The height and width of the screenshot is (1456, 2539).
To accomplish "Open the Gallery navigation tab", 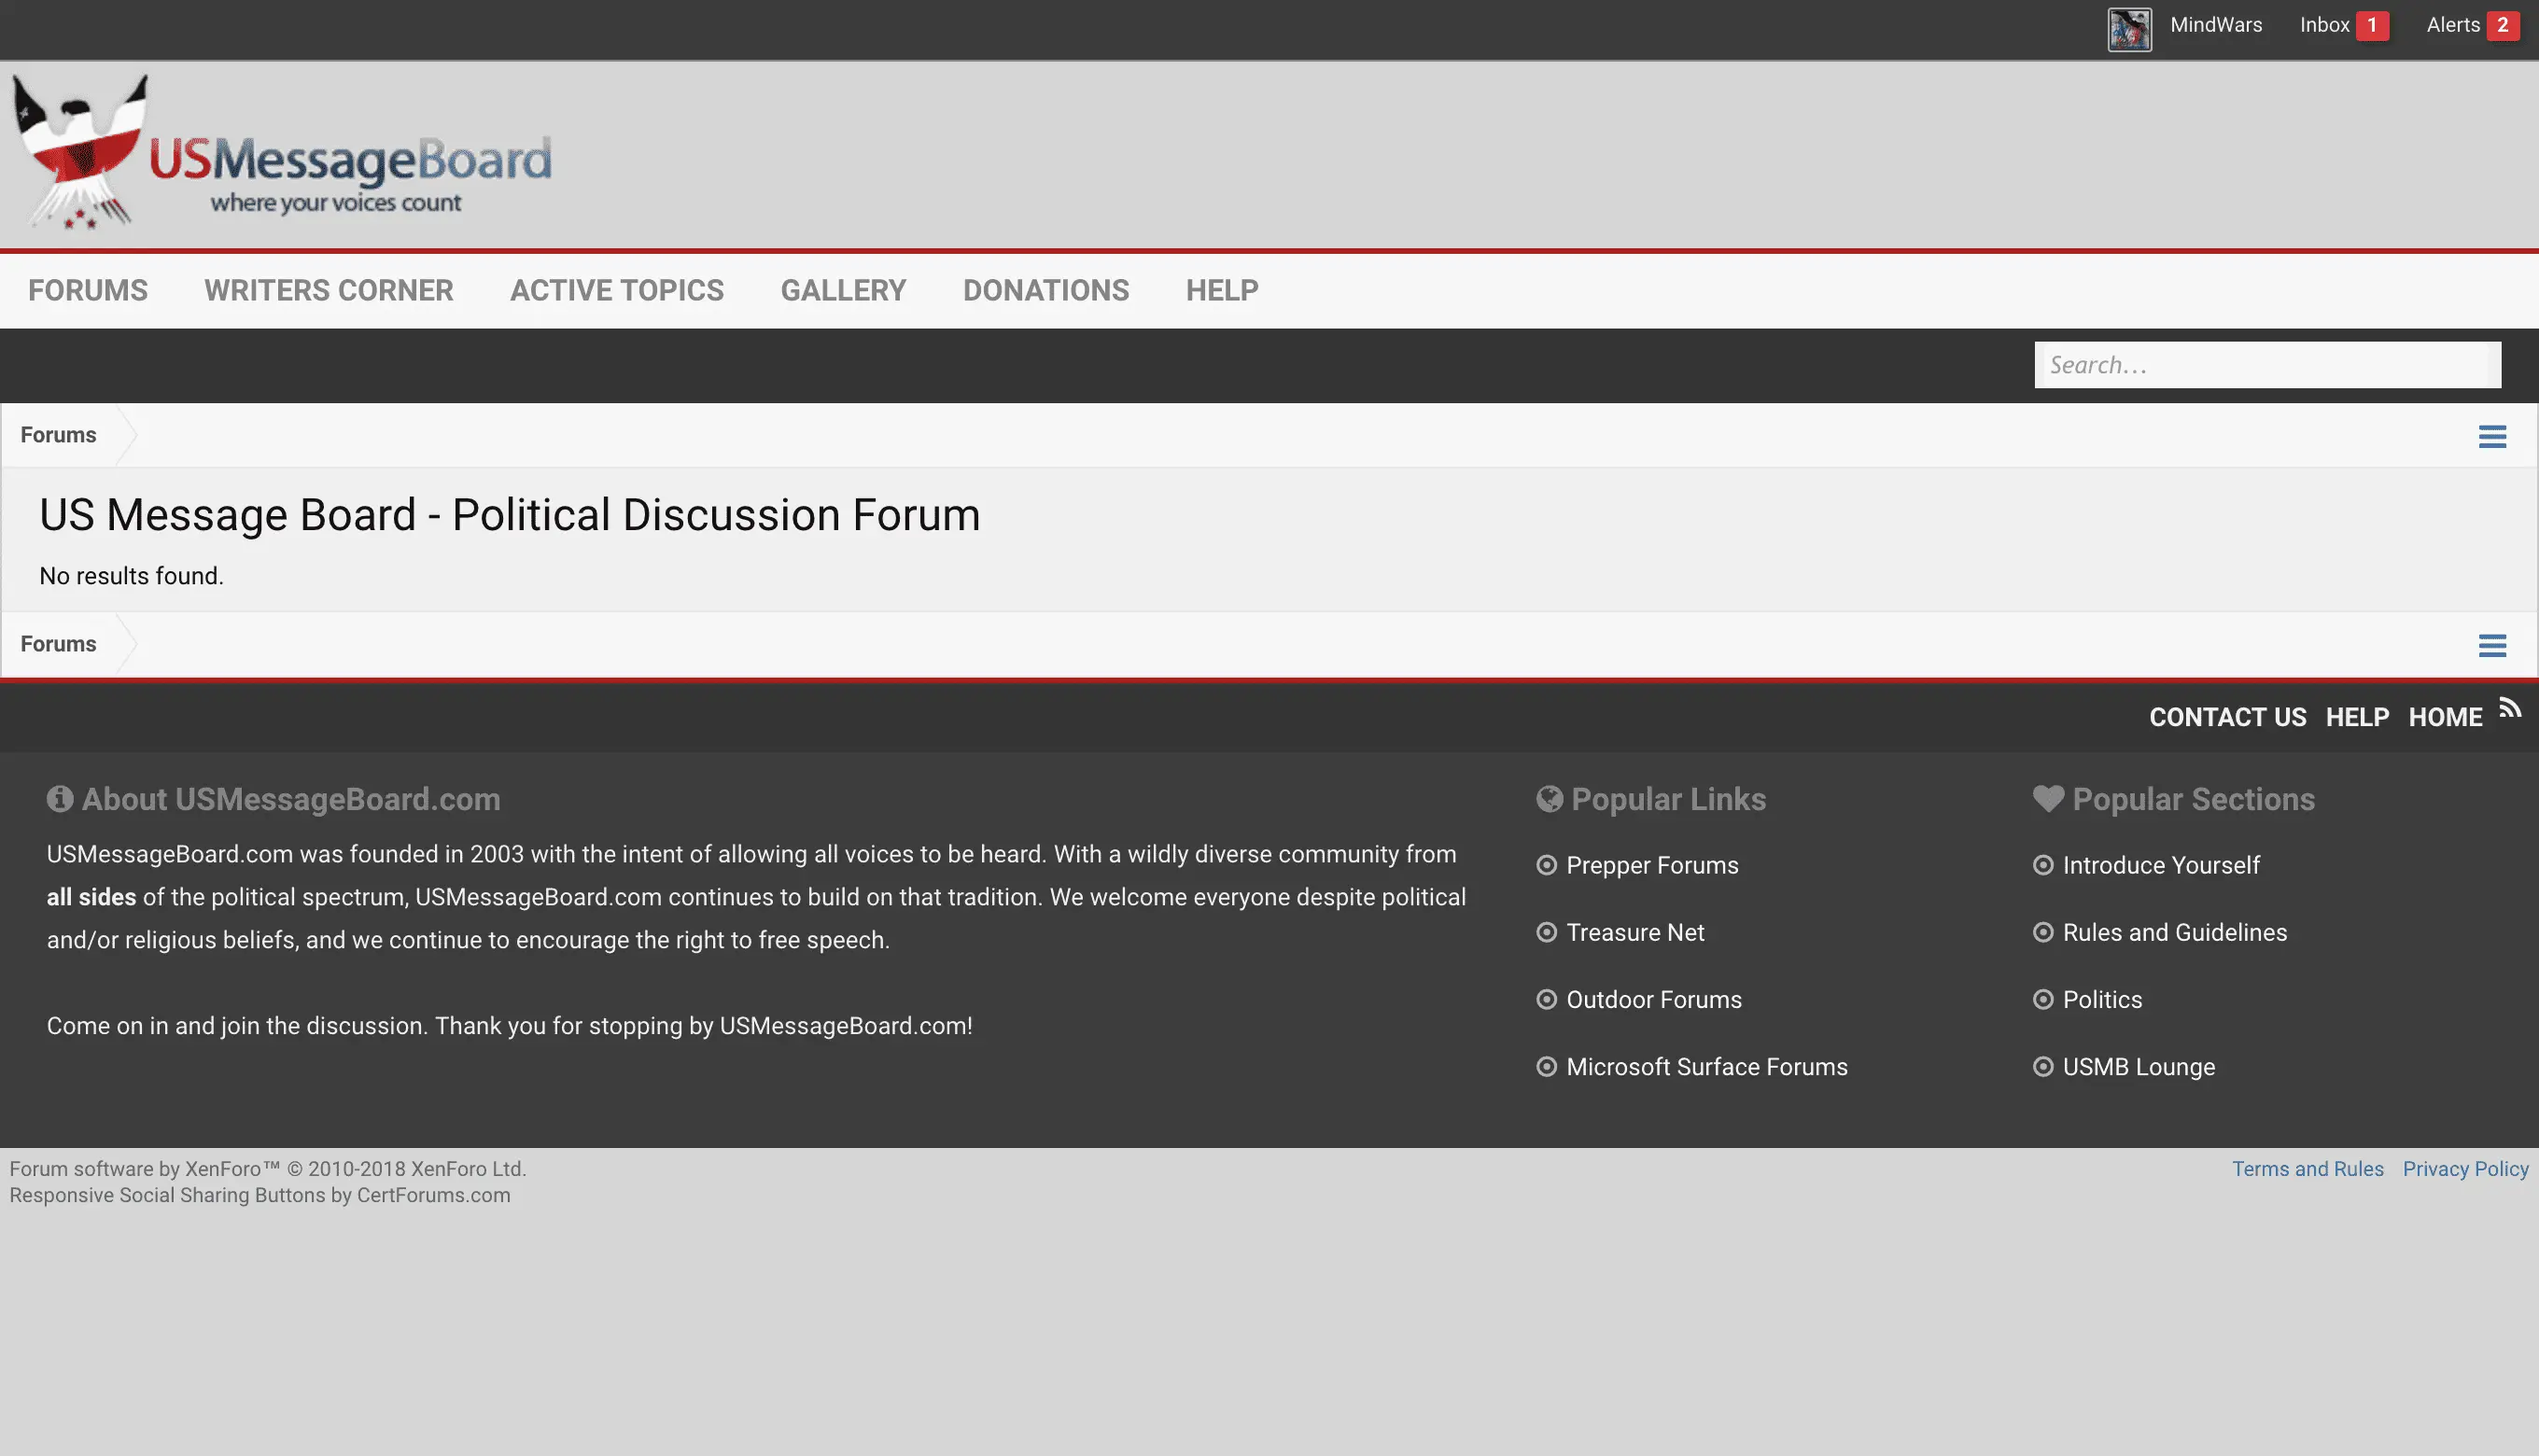I will tap(843, 290).
